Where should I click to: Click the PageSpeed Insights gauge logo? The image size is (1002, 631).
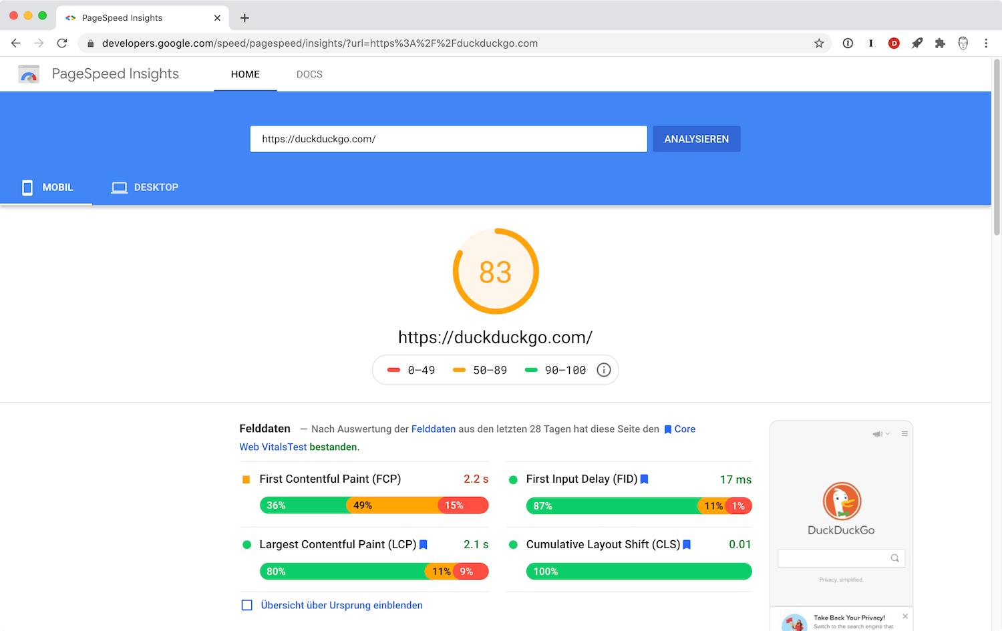tap(28, 73)
